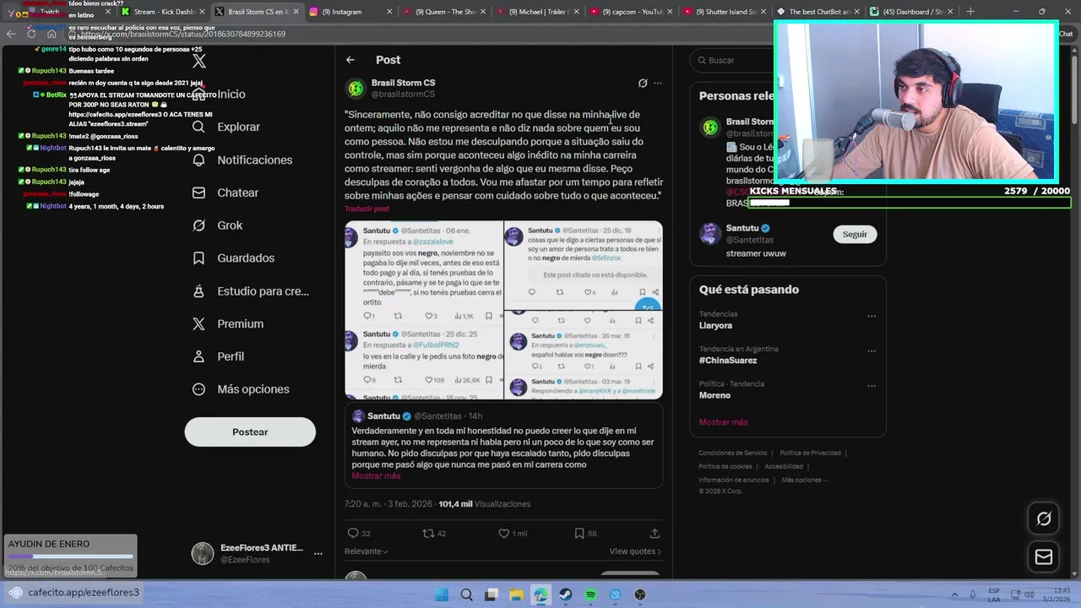Open Condiciones de Servicio link
Image resolution: width=1081 pixels, height=608 pixels.
pos(732,453)
